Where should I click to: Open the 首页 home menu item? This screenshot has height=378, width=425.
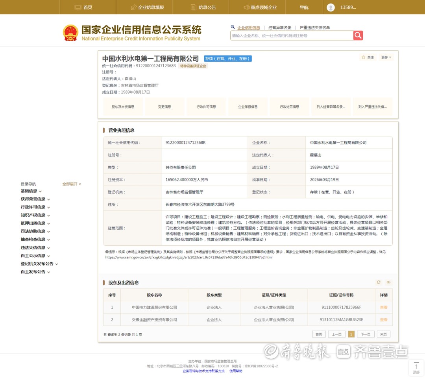click(83, 7)
